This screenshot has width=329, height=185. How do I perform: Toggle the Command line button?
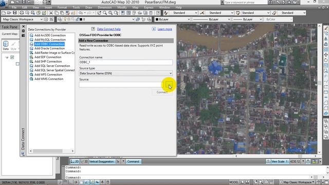133,161
